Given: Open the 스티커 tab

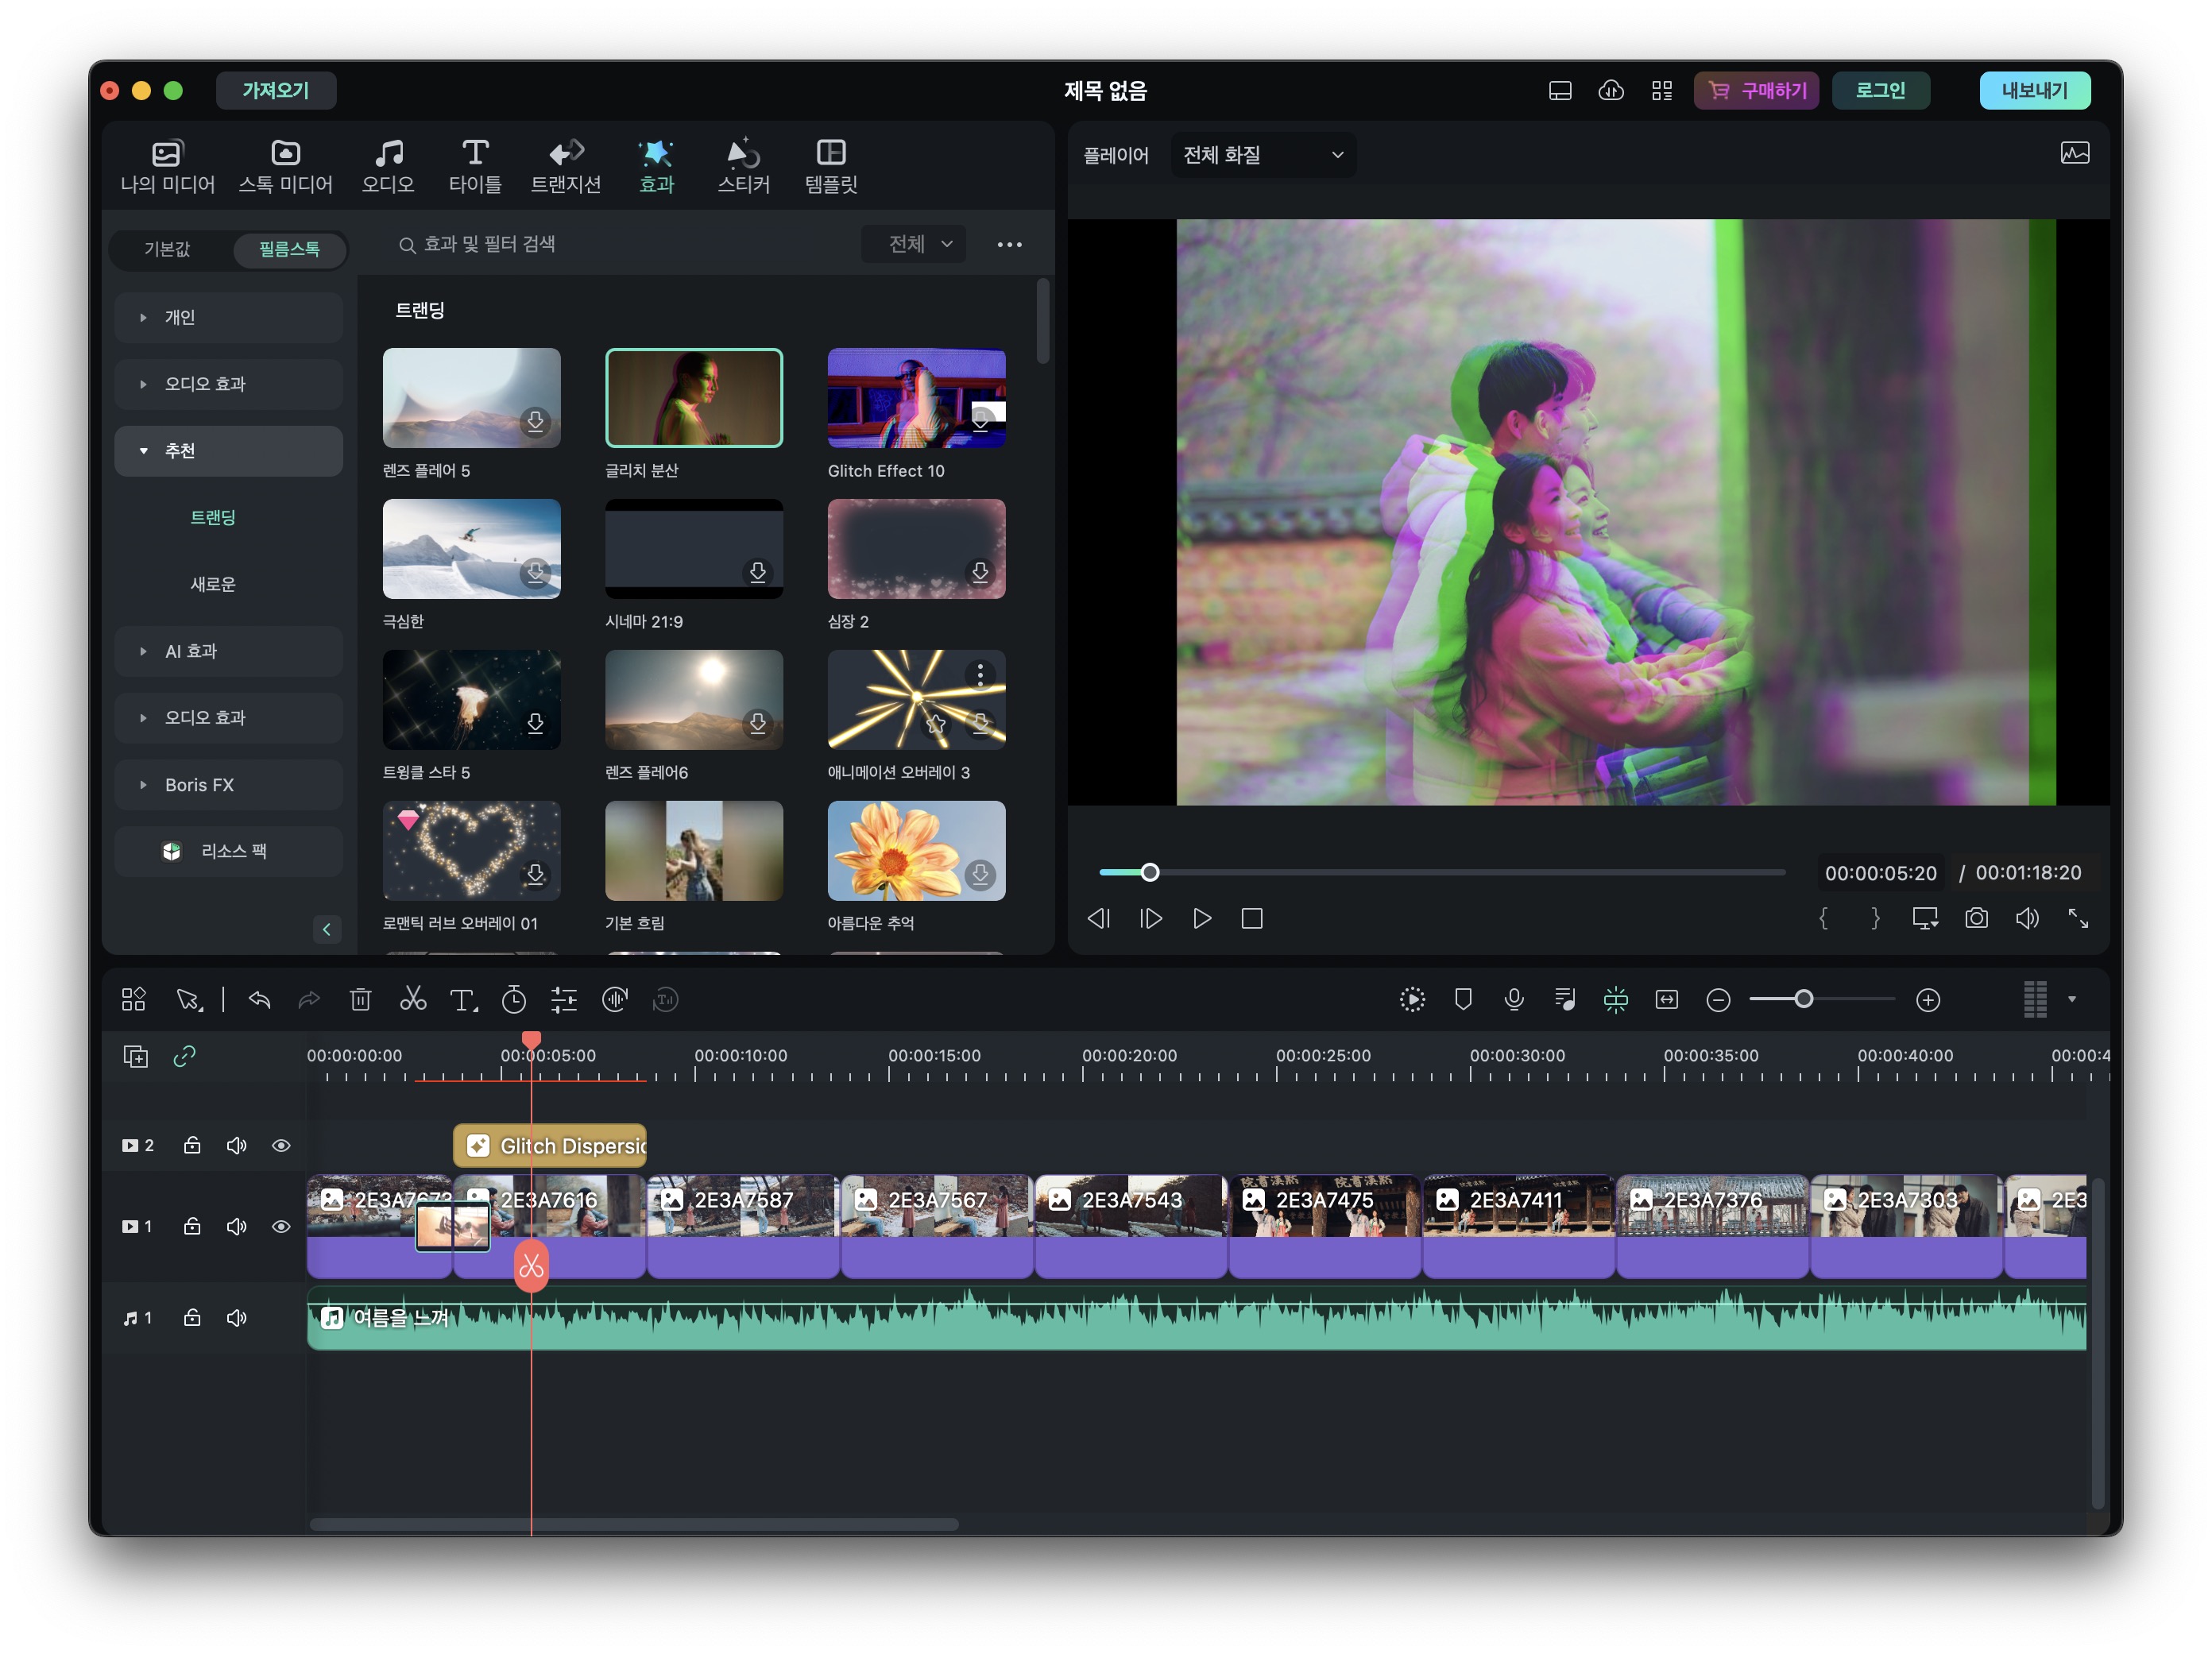Looking at the screenshot, I should pyautogui.click(x=743, y=166).
